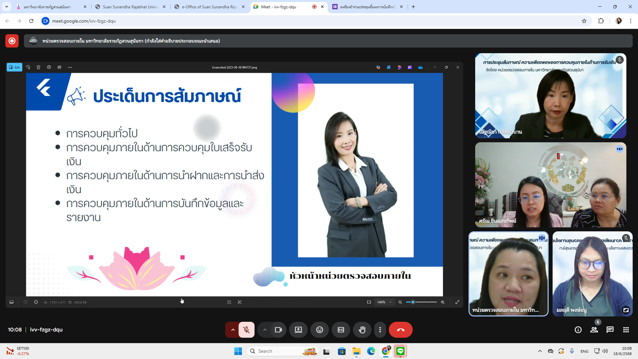Select the มลฤดี พงษ์ธนู participant tile
638x359 pixels.
[x=592, y=274]
